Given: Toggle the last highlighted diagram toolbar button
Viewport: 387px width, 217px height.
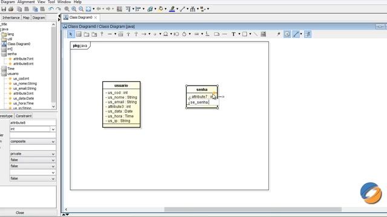Looking at the screenshot, I should (308, 34).
